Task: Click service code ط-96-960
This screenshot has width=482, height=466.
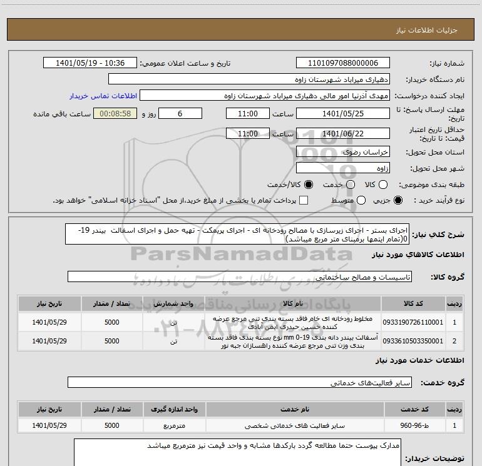Action: tap(414, 425)
